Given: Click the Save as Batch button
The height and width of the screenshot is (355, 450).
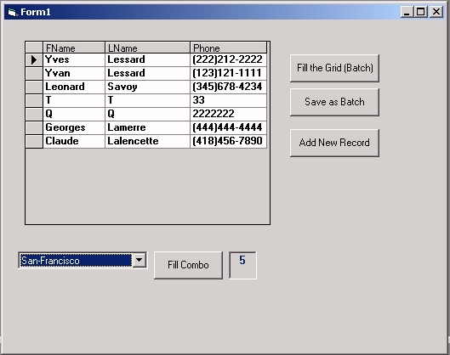Looking at the screenshot, I should coord(334,102).
